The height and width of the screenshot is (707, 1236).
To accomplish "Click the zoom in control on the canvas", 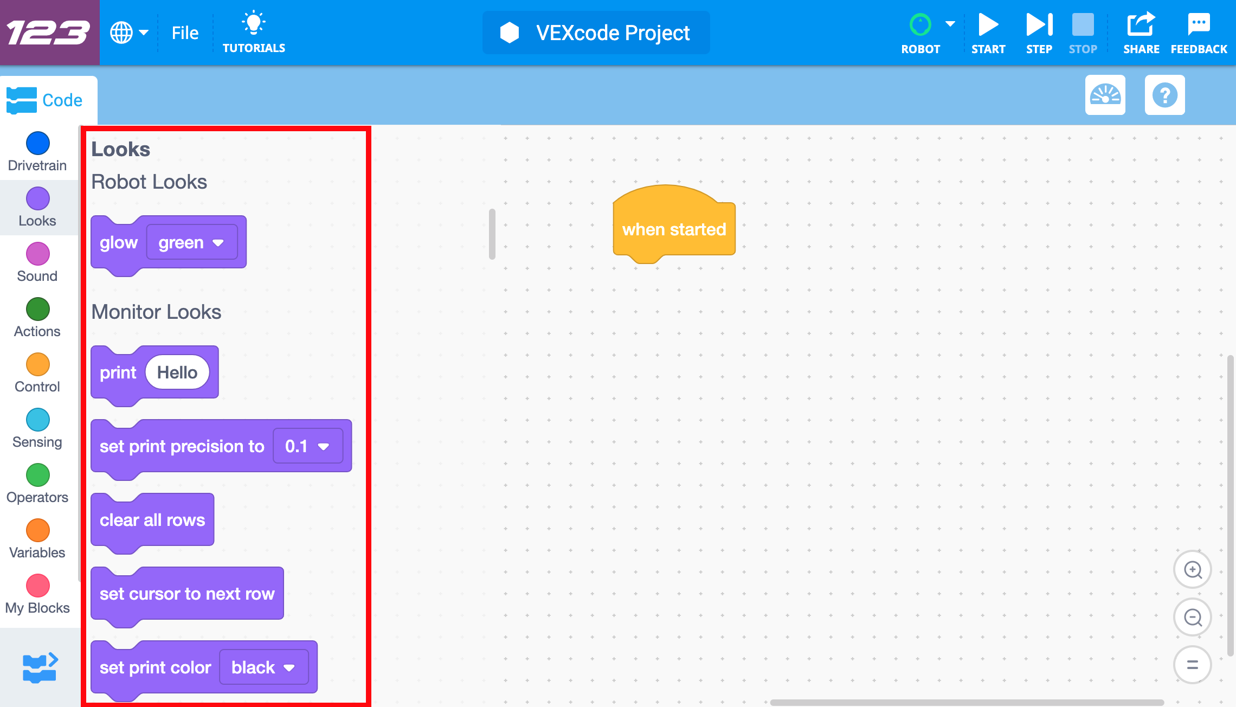I will (1192, 570).
